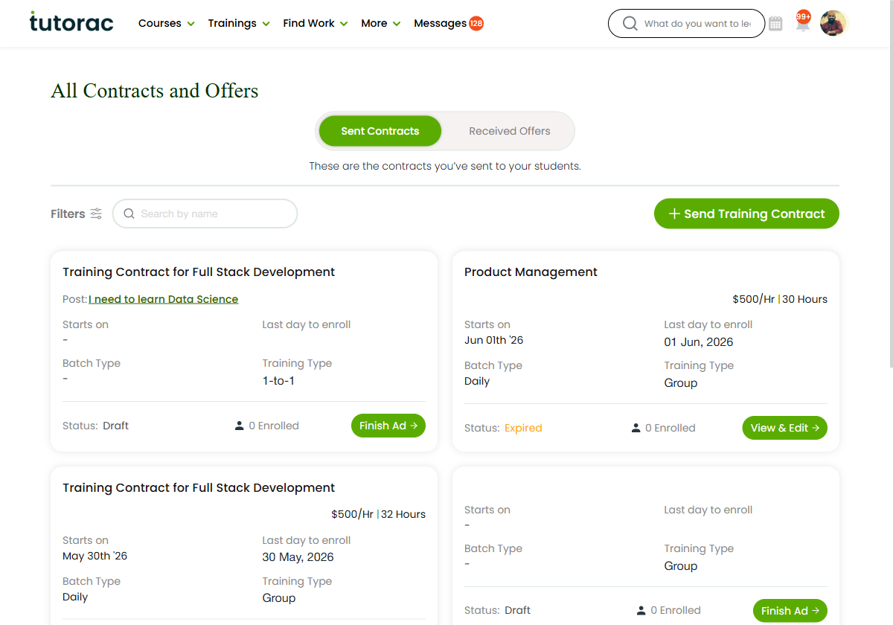Viewport: 893px width, 625px height.
Task: Click the Send Training Contract button
Action: click(x=746, y=214)
